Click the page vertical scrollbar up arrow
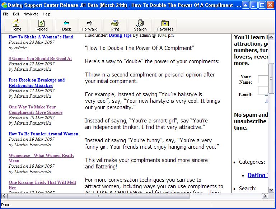 271,37
